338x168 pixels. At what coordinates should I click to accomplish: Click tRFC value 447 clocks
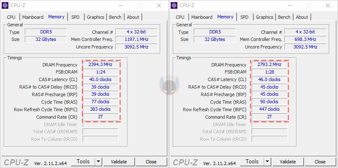270,109
